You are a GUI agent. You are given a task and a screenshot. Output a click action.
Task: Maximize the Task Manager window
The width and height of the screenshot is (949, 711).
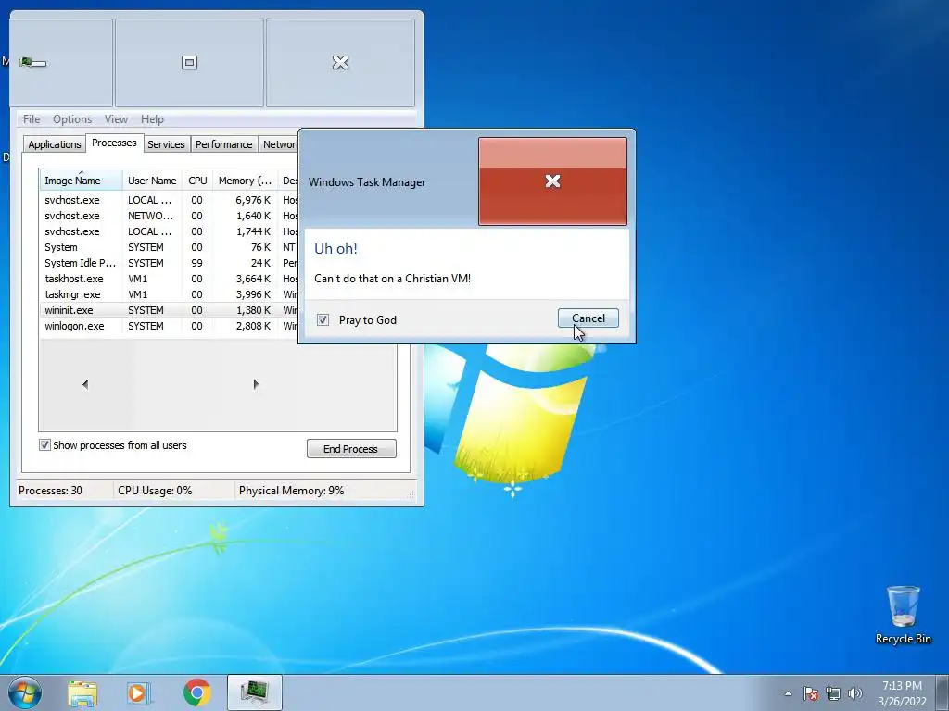pyautogui.click(x=189, y=62)
